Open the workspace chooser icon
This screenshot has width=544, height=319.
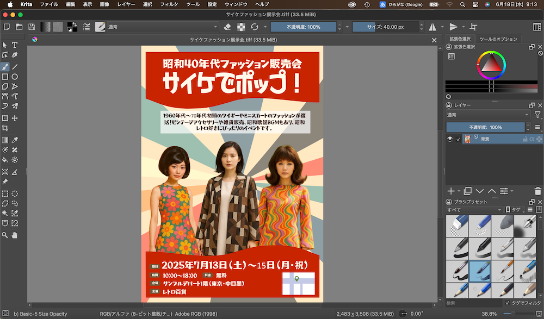coord(537,27)
